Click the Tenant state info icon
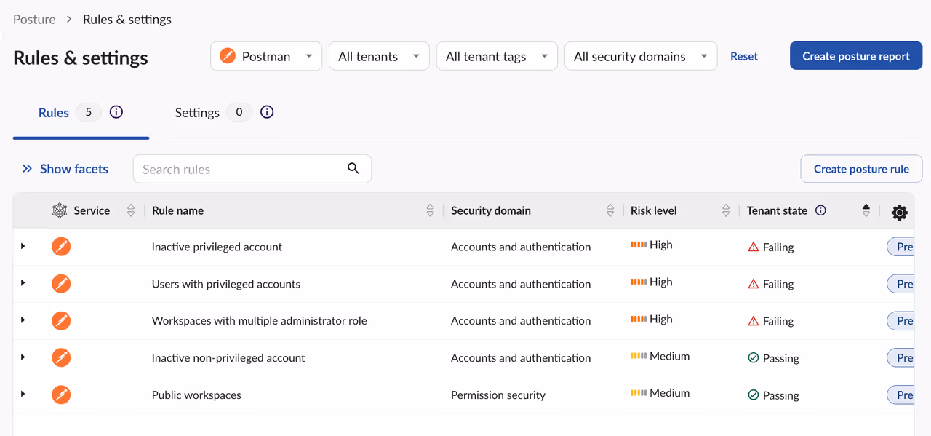 pyautogui.click(x=820, y=210)
